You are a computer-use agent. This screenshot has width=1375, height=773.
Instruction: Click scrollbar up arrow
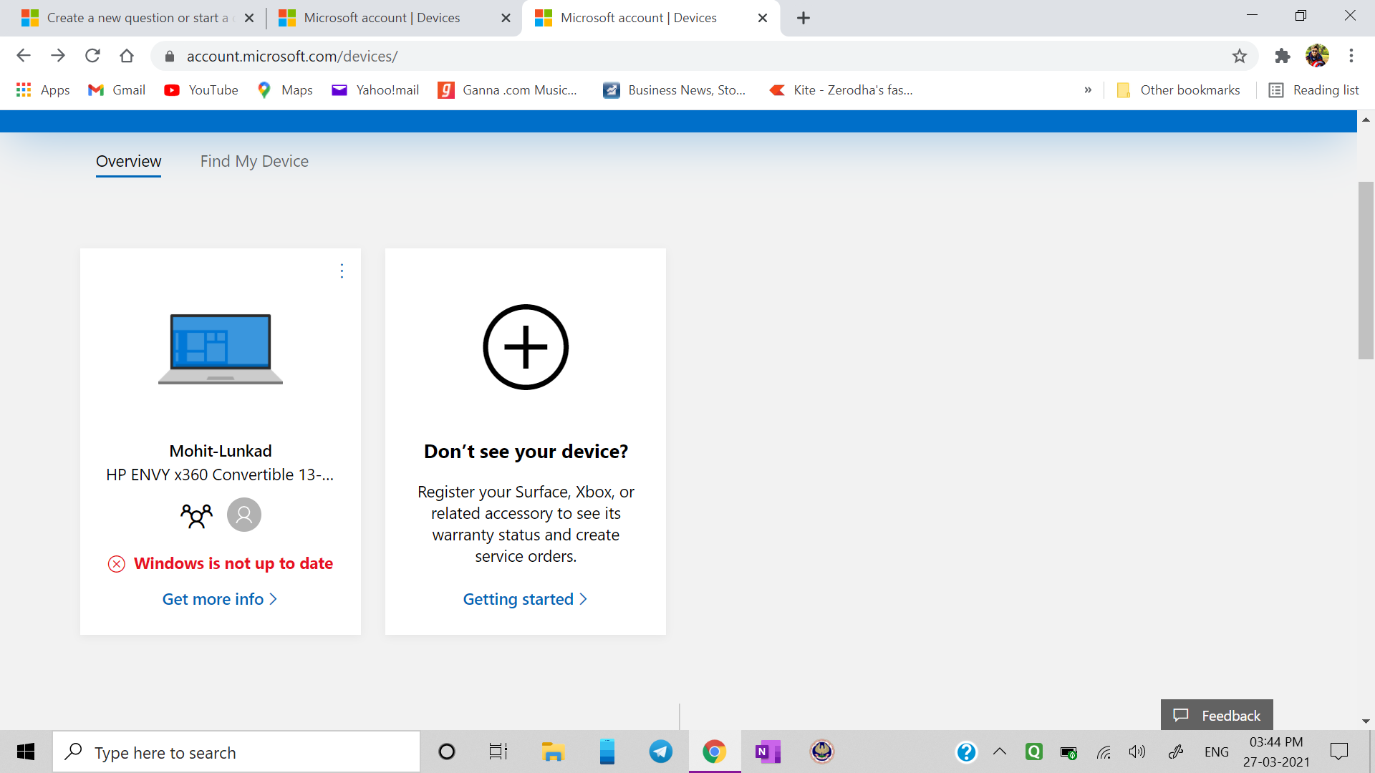[1366, 120]
